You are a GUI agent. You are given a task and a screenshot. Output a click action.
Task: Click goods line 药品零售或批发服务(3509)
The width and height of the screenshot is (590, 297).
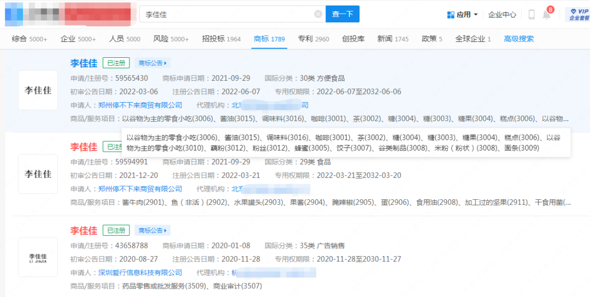166,286
